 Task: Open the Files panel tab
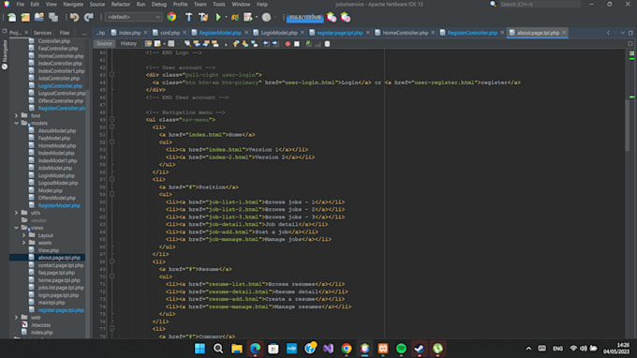point(65,33)
